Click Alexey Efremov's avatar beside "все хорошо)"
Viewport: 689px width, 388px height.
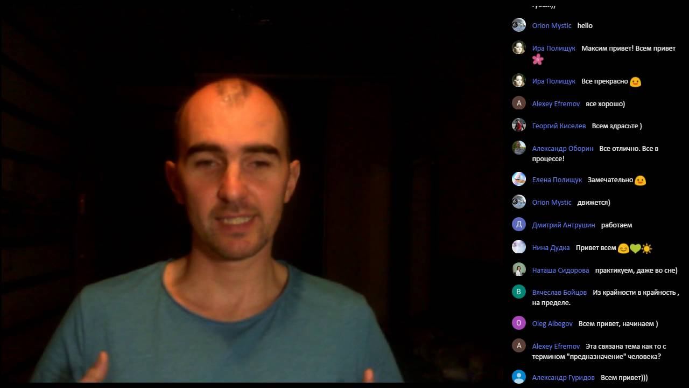coord(518,103)
